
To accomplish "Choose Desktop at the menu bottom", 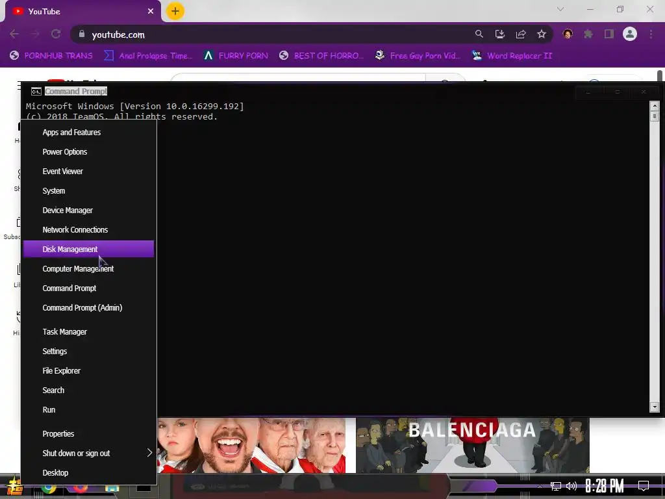I will (x=88, y=473).
